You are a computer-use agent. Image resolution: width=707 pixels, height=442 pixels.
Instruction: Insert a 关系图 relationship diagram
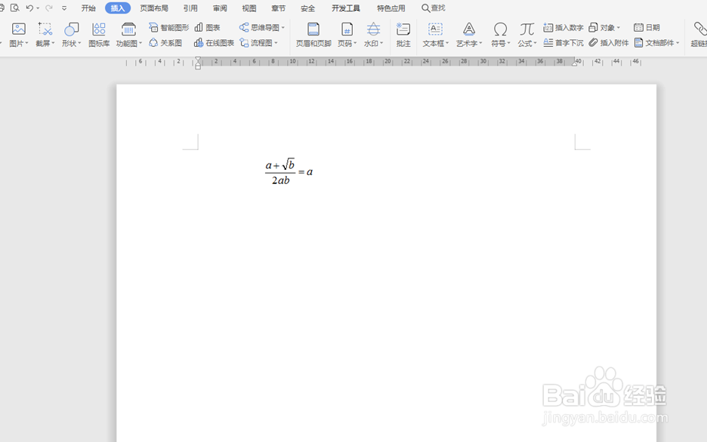click(165, 43)
